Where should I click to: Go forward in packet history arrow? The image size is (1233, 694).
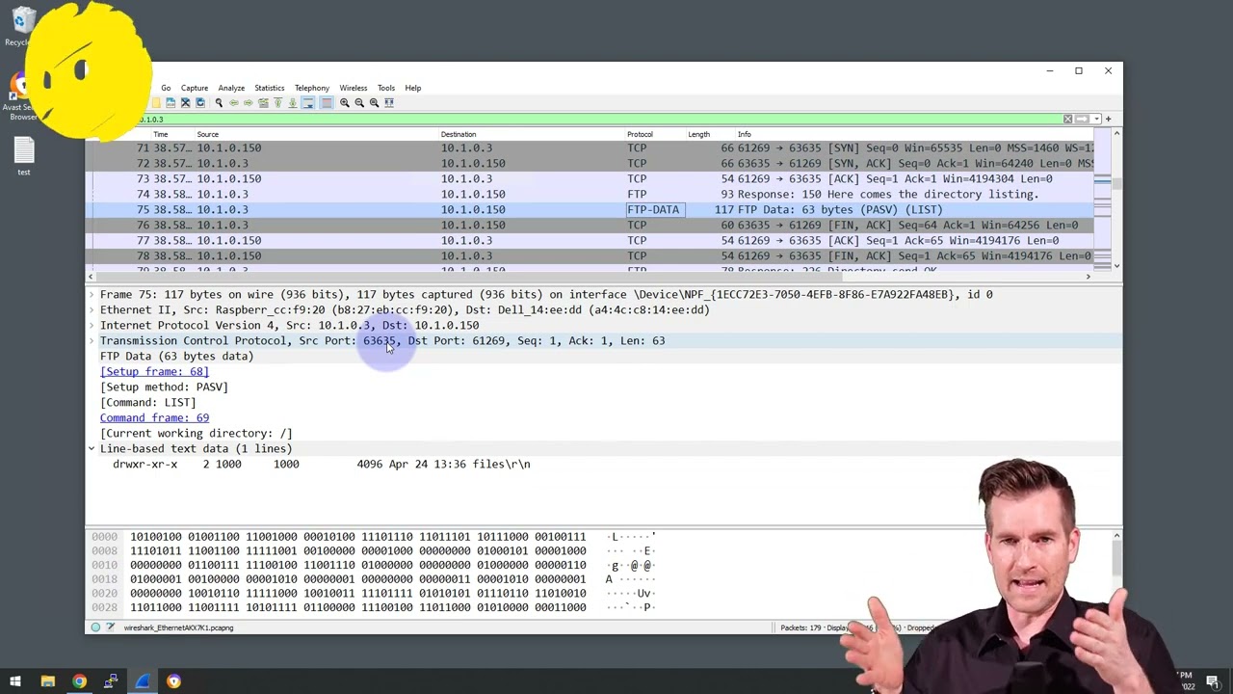(249, 103)
